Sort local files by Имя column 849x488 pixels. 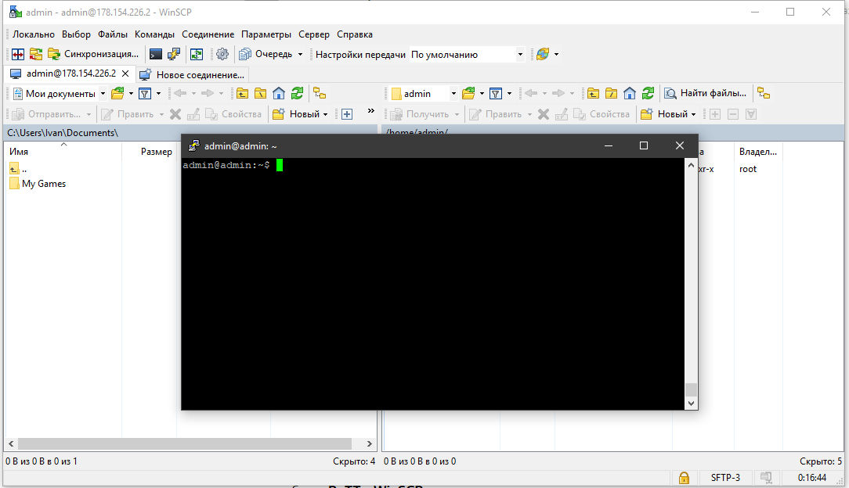(63, 152)
